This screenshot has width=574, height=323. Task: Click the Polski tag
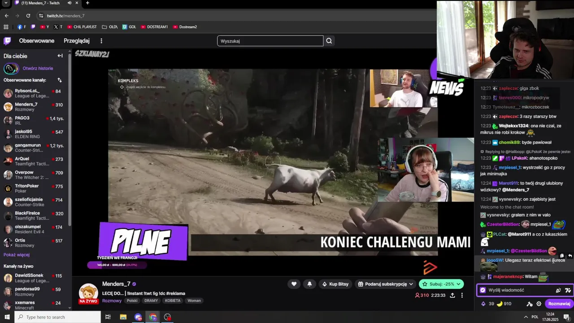pos(132,301)
